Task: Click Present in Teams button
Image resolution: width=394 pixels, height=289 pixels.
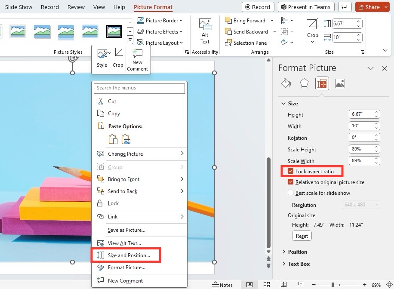Action: tap(306, 7)
